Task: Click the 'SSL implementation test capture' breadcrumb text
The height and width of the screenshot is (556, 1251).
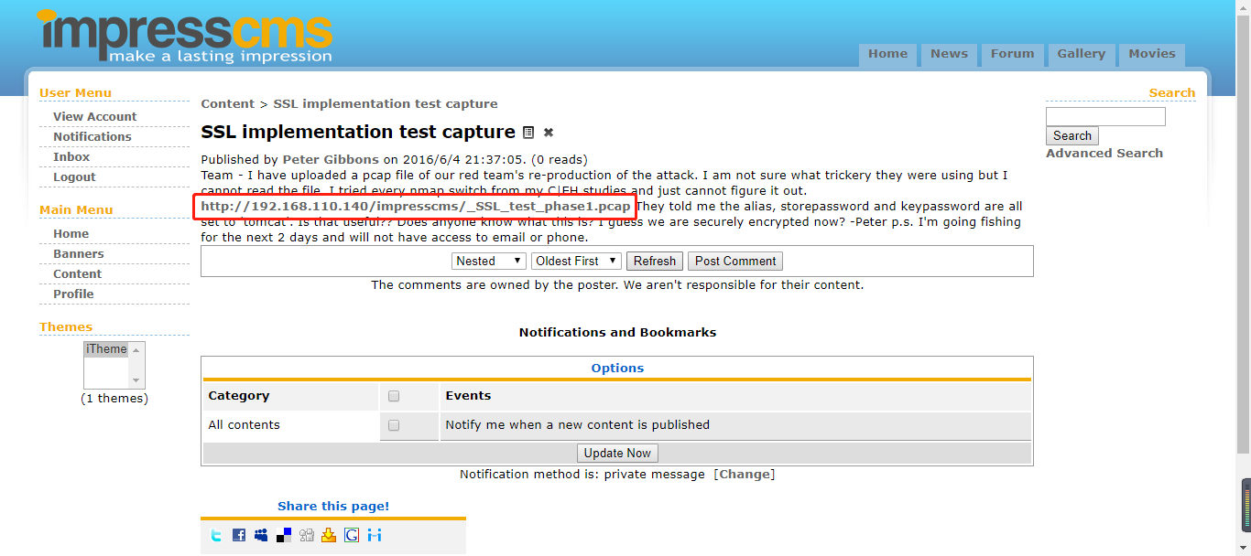Action: click(386, 104)
